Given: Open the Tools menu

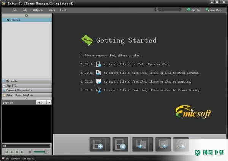Looking at the screenshot, I should coord(51,10).
